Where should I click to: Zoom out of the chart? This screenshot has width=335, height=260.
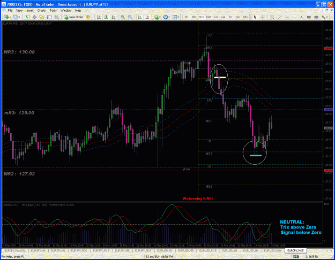coord(130,17)
